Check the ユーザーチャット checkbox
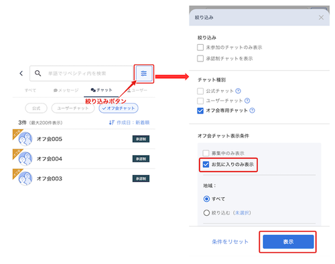Viewport: 335px width, 264px height. [x=200, y=101]
